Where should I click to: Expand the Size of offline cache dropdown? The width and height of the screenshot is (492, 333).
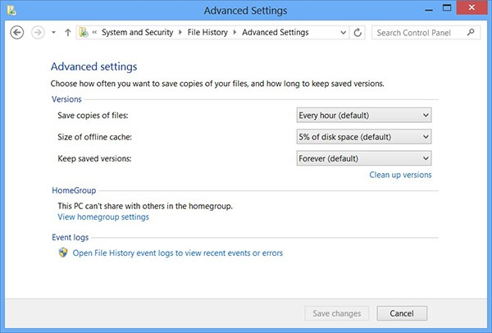364,137
